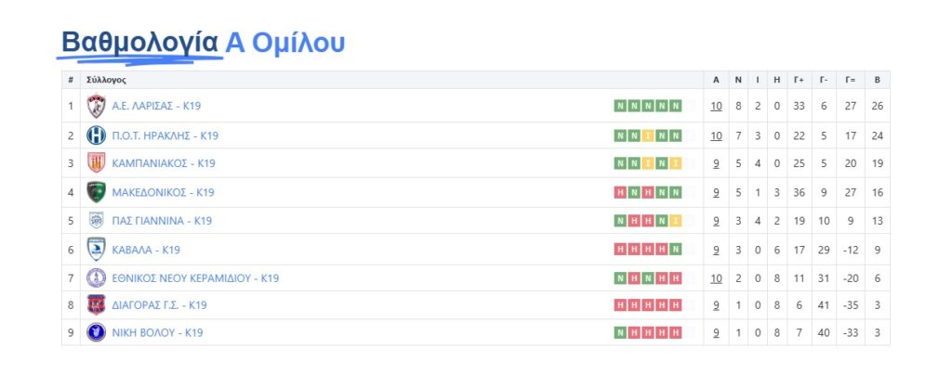Follow the ΝΙΚΗ ΒΟΛΟΥ - Κ19 link
Viewport: 952px width, 387px height.
157,333
